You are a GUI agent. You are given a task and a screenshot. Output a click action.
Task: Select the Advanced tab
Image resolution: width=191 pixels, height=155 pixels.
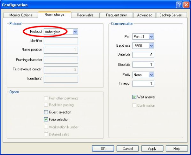[x=145, y=15]
